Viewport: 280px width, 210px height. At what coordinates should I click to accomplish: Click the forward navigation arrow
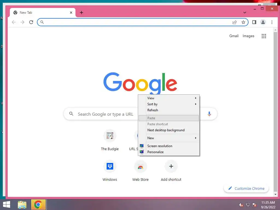point(22,22)
